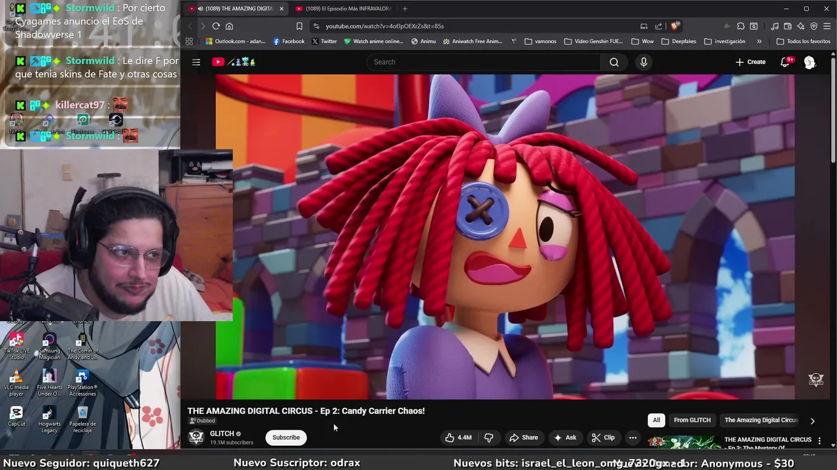The image size is (837, 470).
Task: Open the YouTube account avatar menu
Action: coord(810,62)
